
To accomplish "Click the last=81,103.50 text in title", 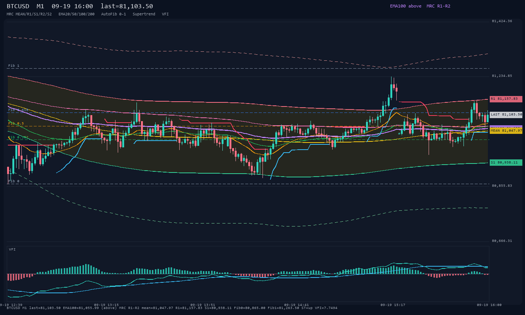I will (x=127, y=6).
